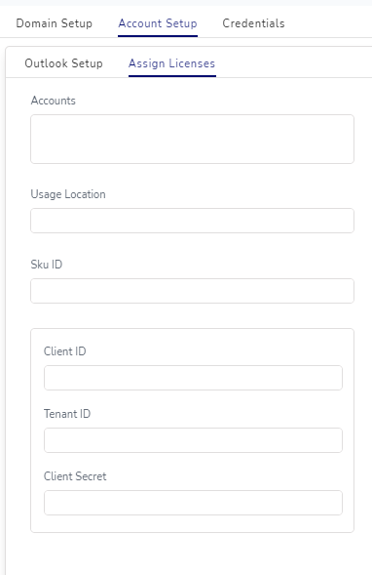
Task: Click the Client ID label text
Action: coord(64,351)
